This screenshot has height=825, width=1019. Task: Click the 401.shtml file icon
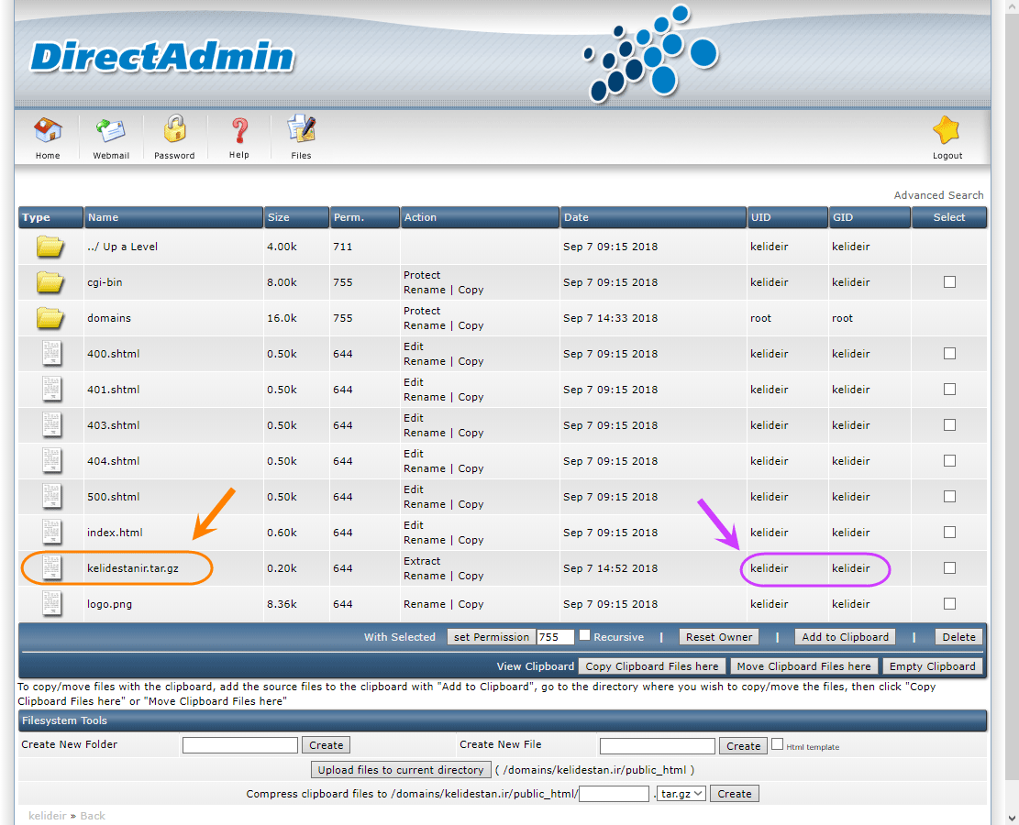point(51,389)
